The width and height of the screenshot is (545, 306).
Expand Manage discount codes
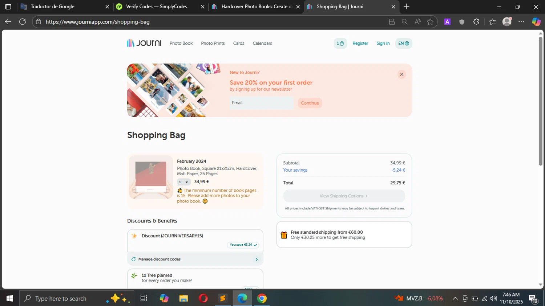pyautogui.click(x=195, y=259)
